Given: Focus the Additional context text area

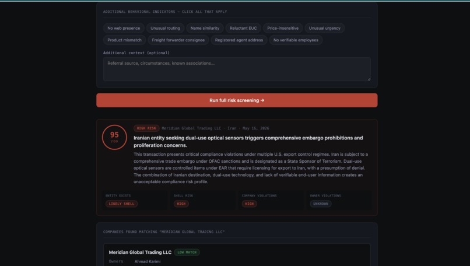Looking at the screenshot, I should pyautogui.click(x=237, y=69).
